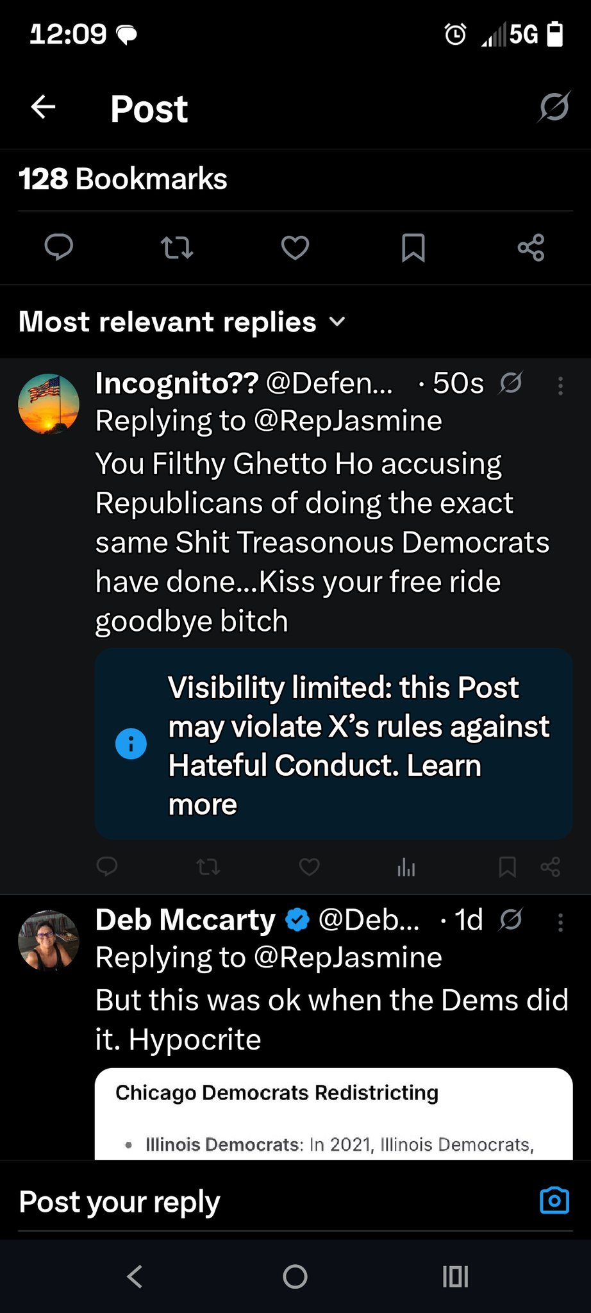
Task: Open more options on Deb Mccarty reply
Action: point(560,922)
